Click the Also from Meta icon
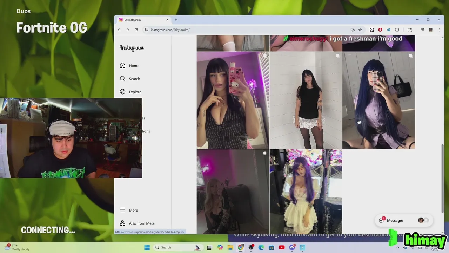 [122, 223]
